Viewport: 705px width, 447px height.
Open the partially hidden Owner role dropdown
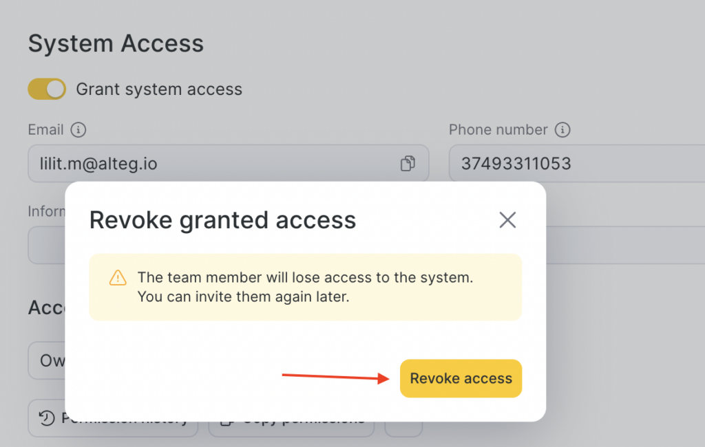tap(47, 360)
